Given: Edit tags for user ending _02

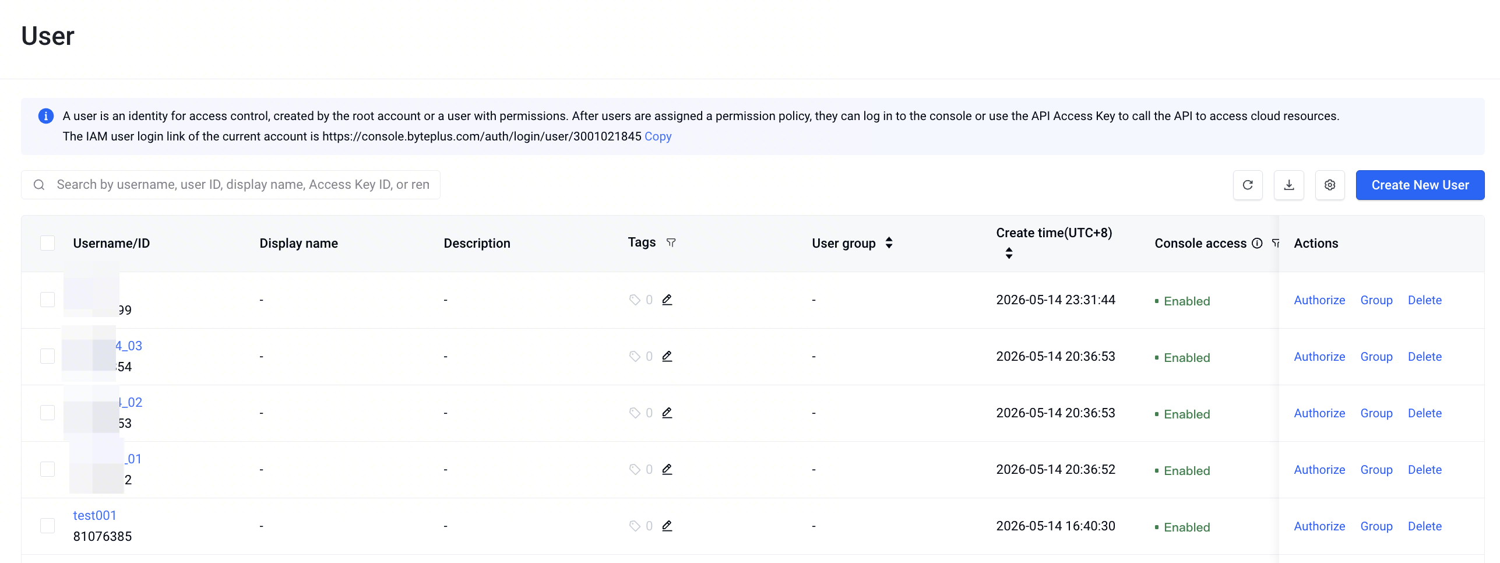Looking at the screenshot, I should pos(667,413).
